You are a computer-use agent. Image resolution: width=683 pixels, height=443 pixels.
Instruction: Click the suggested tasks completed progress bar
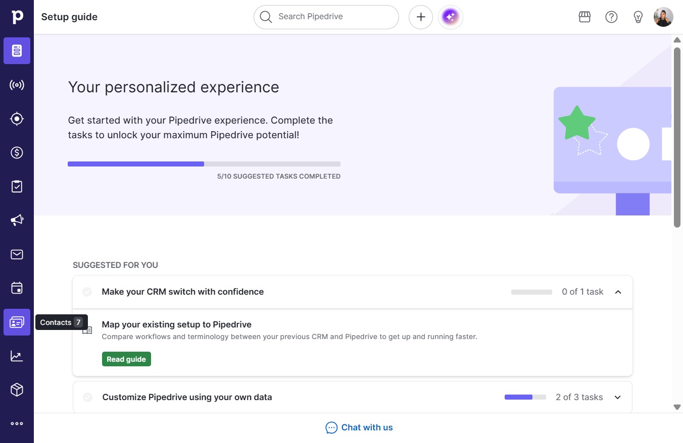pyautogui.click(x=204, y=164)
